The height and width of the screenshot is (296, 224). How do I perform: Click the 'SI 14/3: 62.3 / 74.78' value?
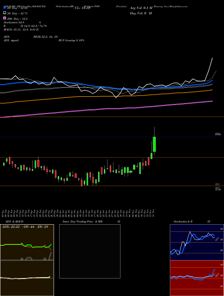pos(34,26)
